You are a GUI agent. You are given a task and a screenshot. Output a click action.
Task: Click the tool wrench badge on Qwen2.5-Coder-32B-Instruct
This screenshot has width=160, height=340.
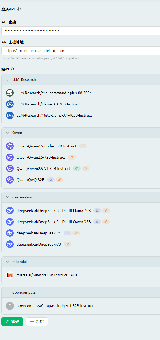[x=83, y=146]
